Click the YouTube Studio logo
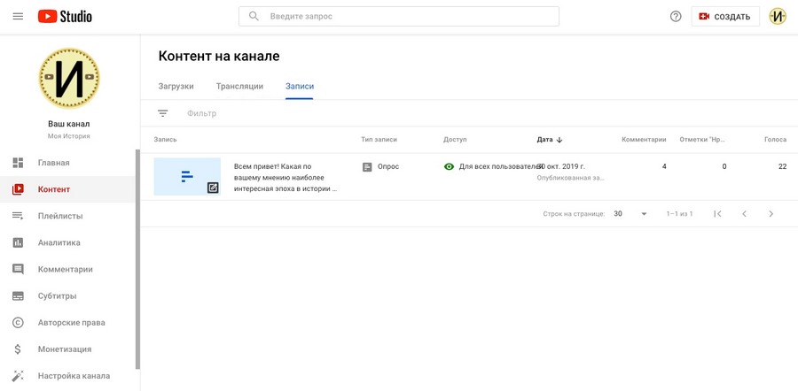Viewport: 798px width, 391px height. point(65,16)
